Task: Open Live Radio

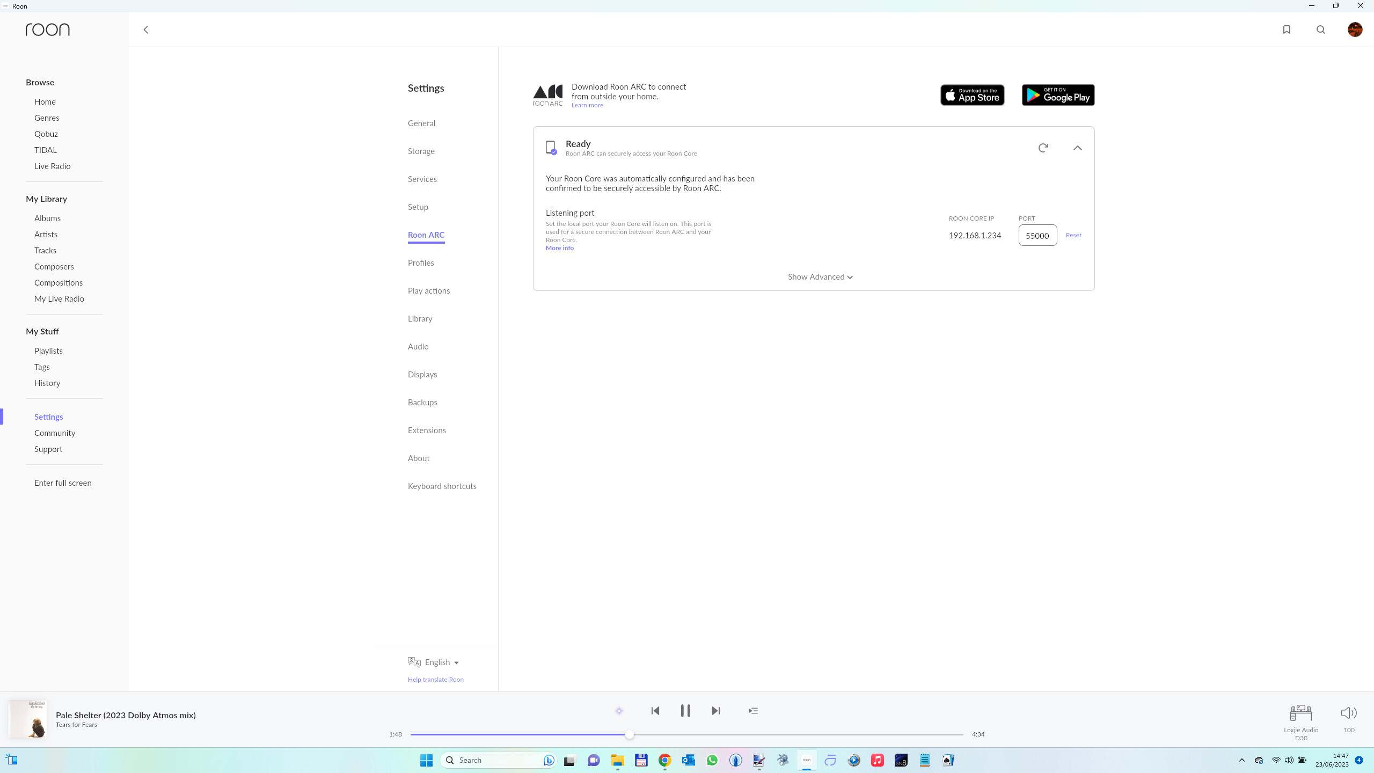Action: tap(52, 166)
